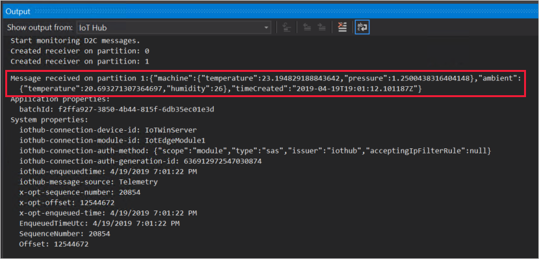Click the iothub-message-source Telemetry line
Viewport: 539px width, 259px height.
pos(89,182)
